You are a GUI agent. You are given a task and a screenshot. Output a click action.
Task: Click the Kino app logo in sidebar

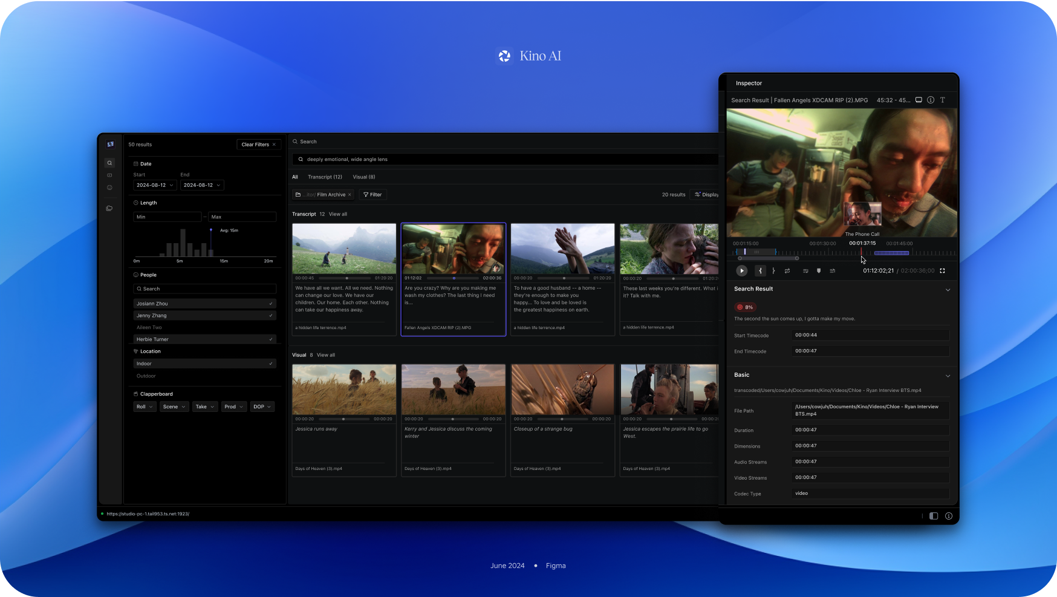pyautogui.click(x=110, y=144)
